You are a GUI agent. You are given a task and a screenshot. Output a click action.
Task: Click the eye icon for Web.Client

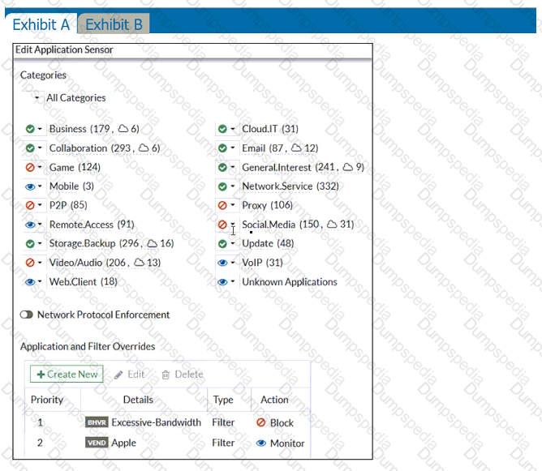[x=30, y=282]
